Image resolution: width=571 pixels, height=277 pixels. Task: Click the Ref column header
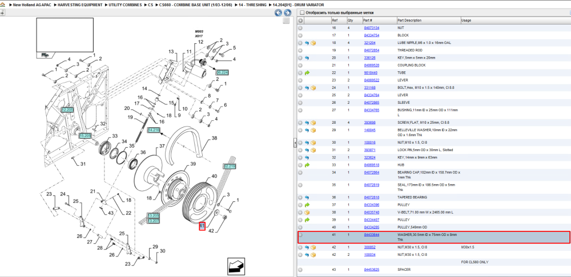(x=339, y=21)
